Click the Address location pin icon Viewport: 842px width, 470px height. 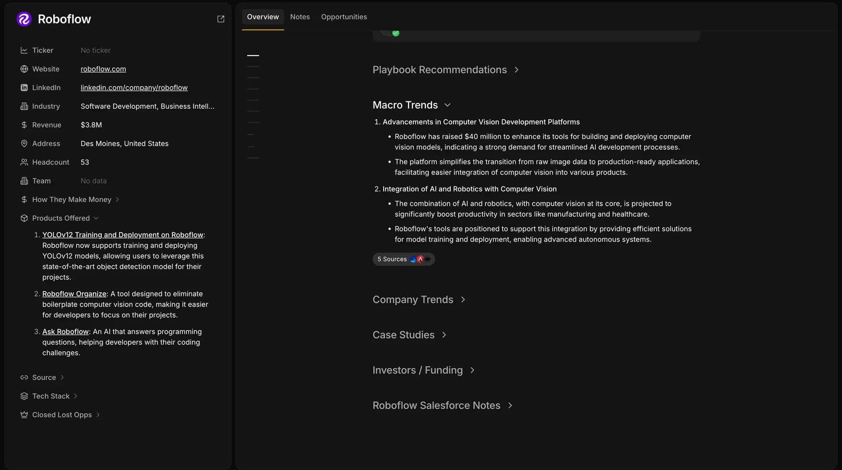coord(24,143)
